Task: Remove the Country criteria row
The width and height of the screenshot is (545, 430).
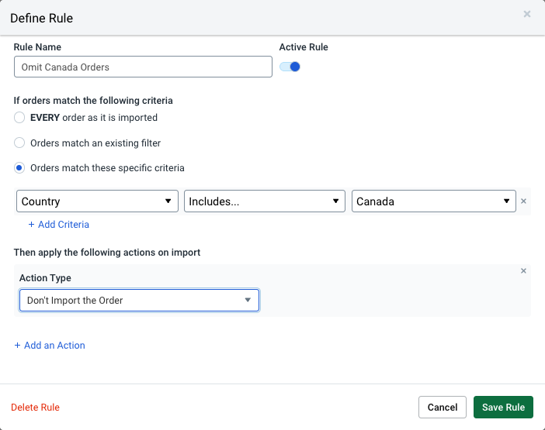Action: click(523, 201)
